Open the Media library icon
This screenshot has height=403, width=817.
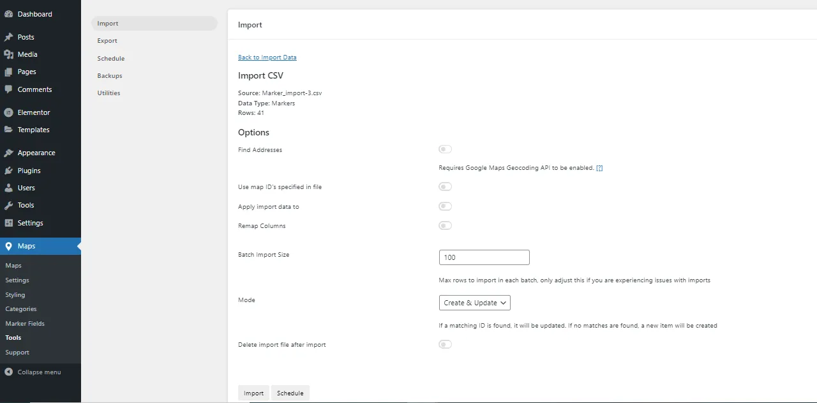9,54
